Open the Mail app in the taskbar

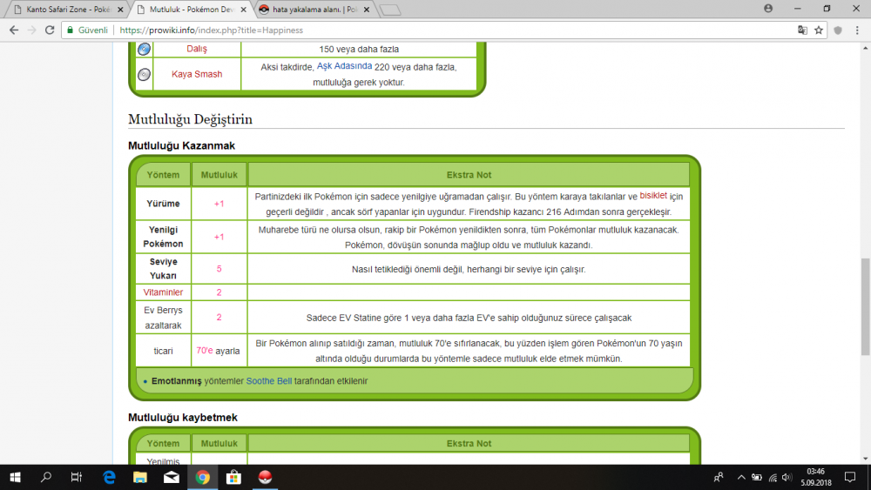[171, 477]
